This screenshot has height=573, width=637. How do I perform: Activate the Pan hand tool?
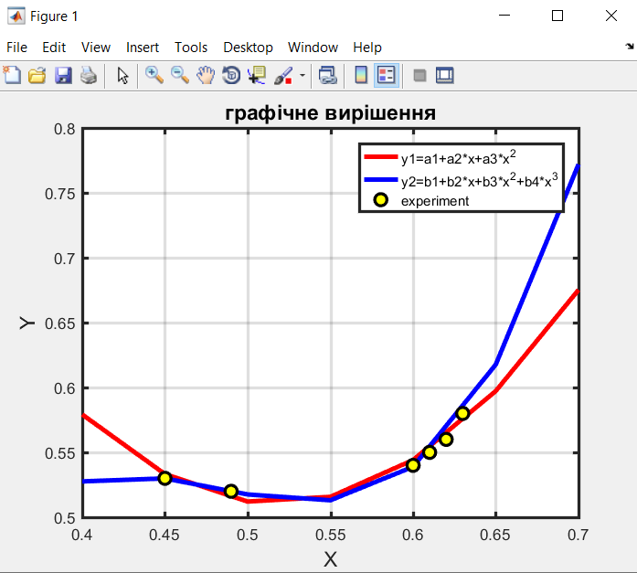click(206, 76)
